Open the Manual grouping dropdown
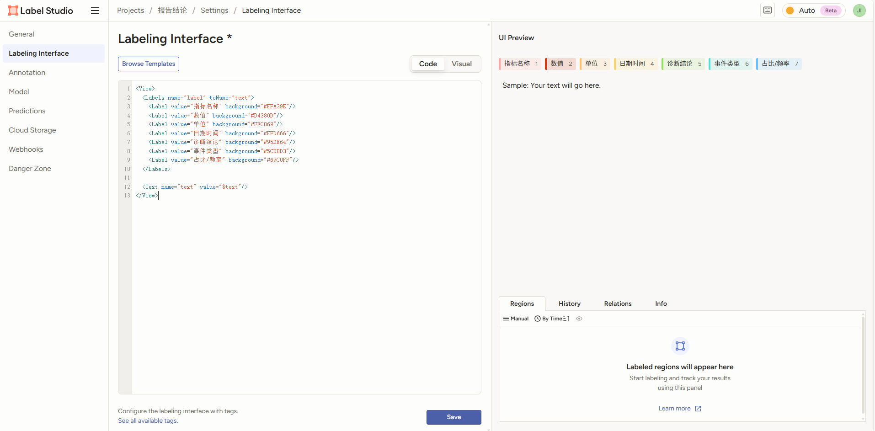875x431 pixels. 516,319
